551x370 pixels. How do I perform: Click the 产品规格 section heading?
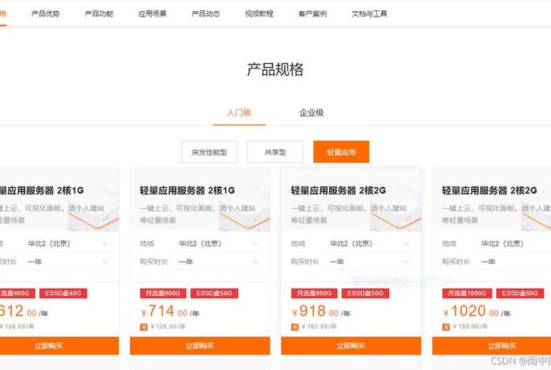click(x=275, y=69)
